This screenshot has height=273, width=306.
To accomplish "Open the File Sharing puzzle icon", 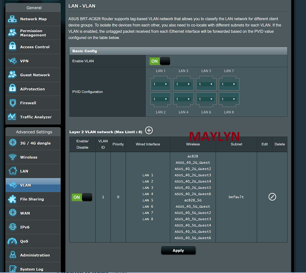I will tap(12, 199).
